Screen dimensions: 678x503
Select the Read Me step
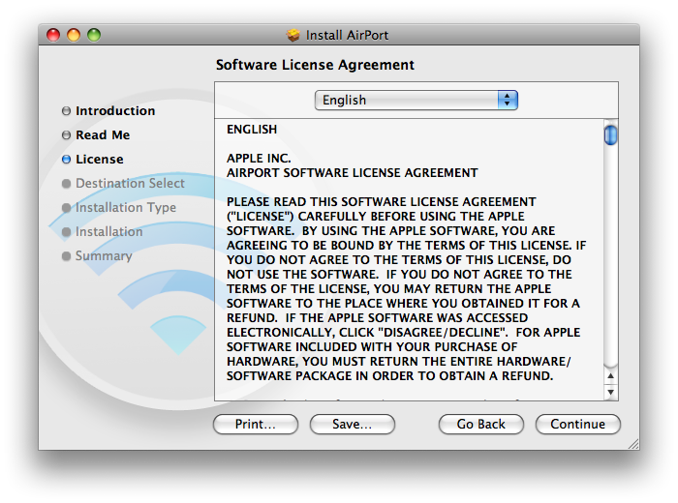[103, 135]
